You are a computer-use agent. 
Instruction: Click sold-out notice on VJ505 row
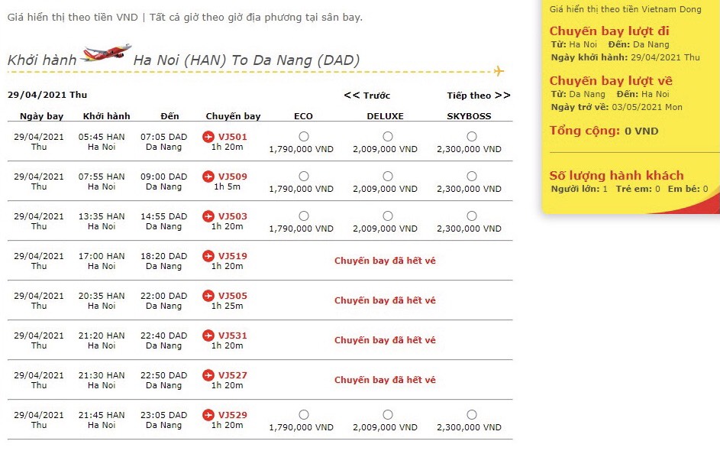click(x=385, y=300)
